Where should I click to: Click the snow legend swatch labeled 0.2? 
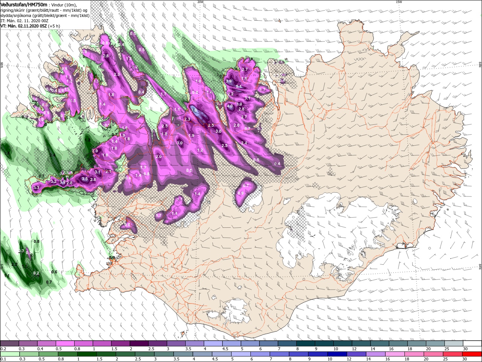coord(10,344)
